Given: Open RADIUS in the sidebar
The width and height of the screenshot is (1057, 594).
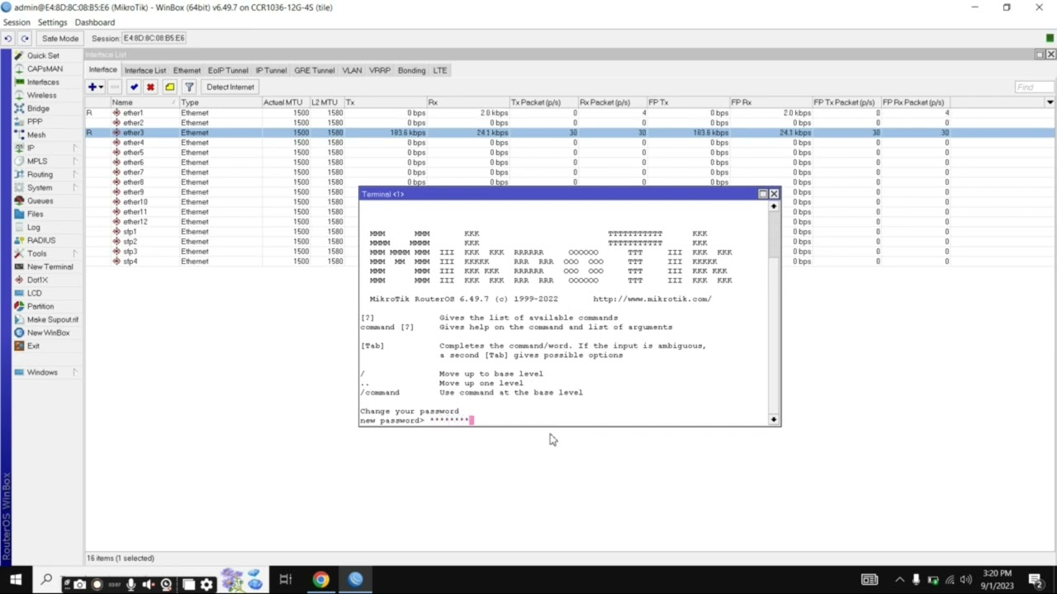Looking at the screenshot, I should click(40, 241).
